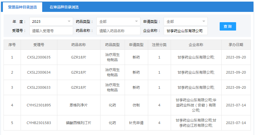Switch to 受理品种目录浏览 tab
The height and width of the screenshot is (135, 258).
[23, 7]
